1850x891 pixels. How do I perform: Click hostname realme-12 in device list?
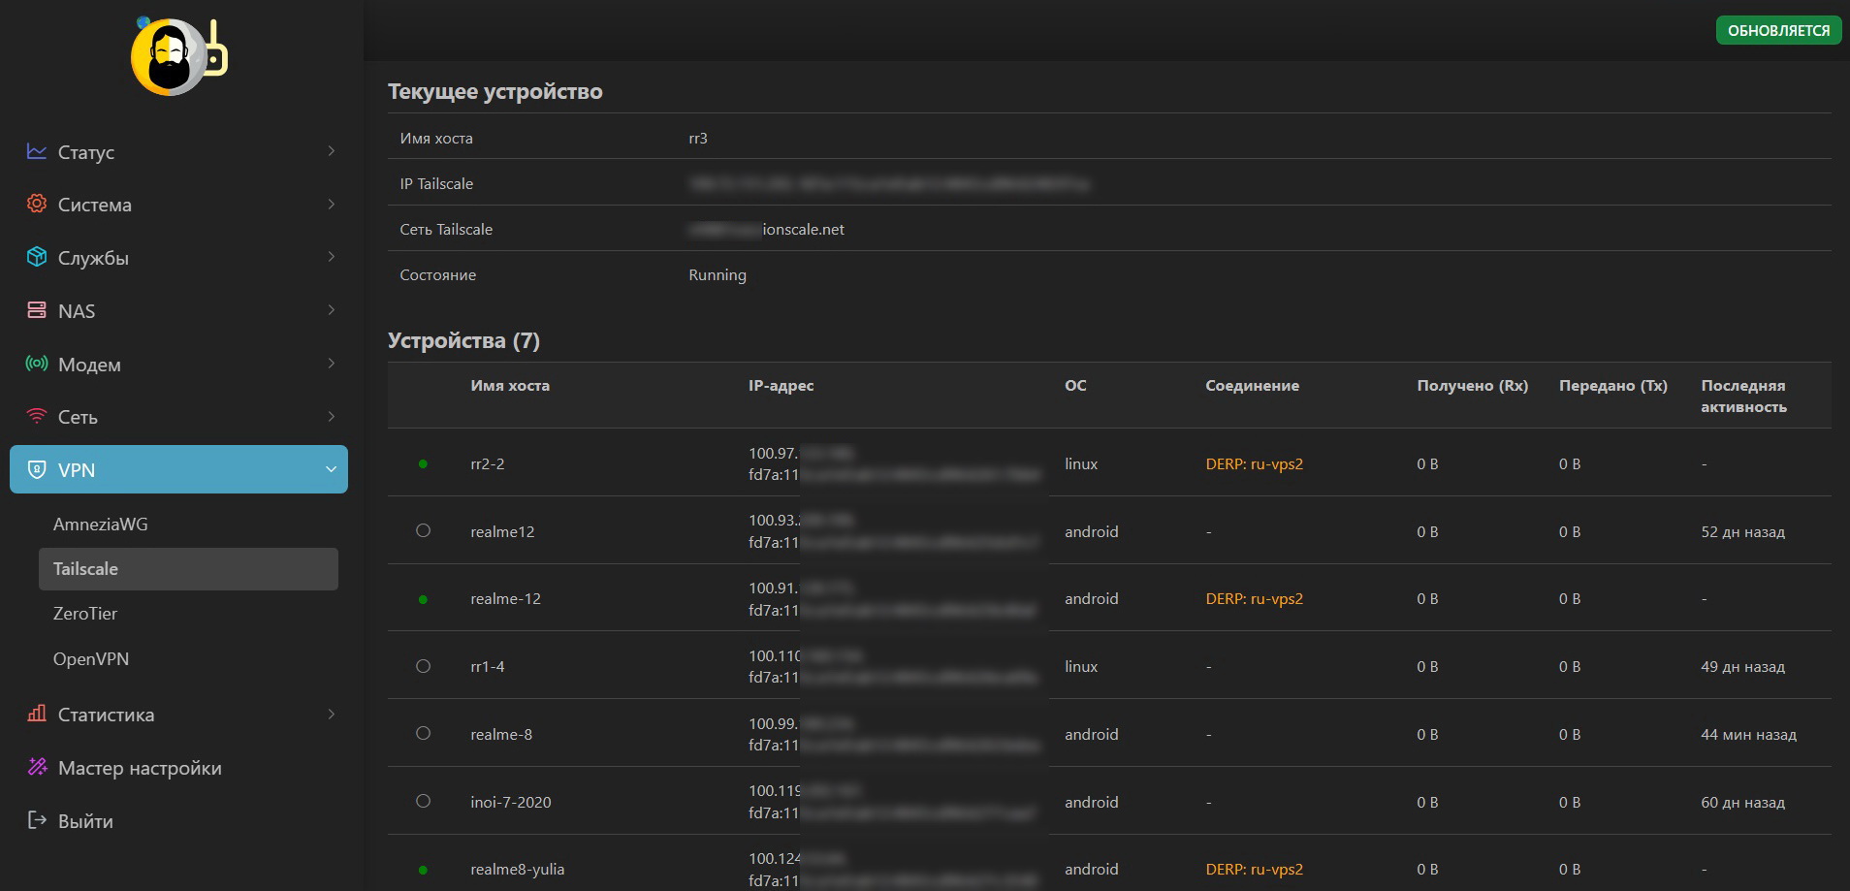pos(505,599)
